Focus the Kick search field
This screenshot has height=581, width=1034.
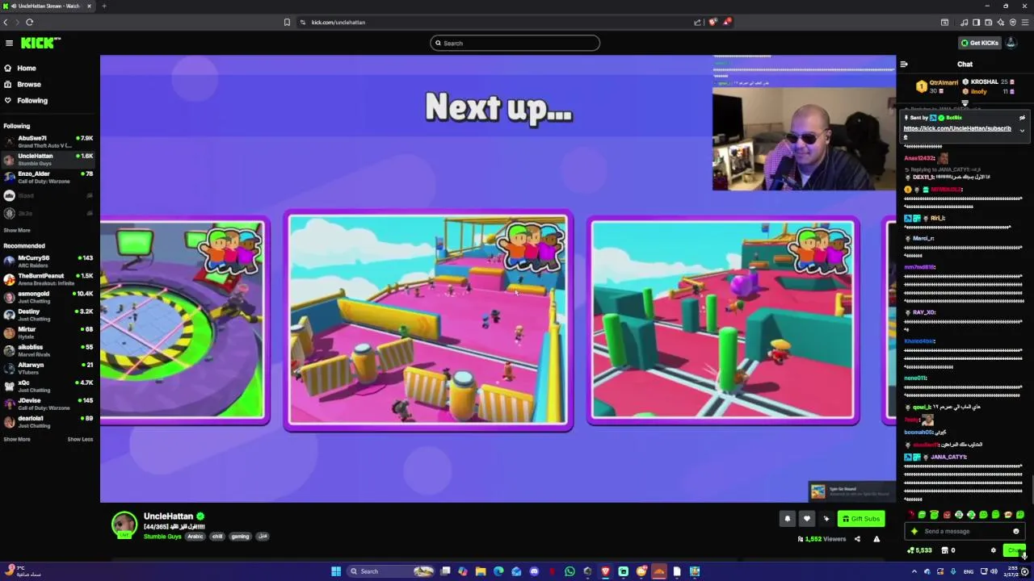tap(515, 43)
